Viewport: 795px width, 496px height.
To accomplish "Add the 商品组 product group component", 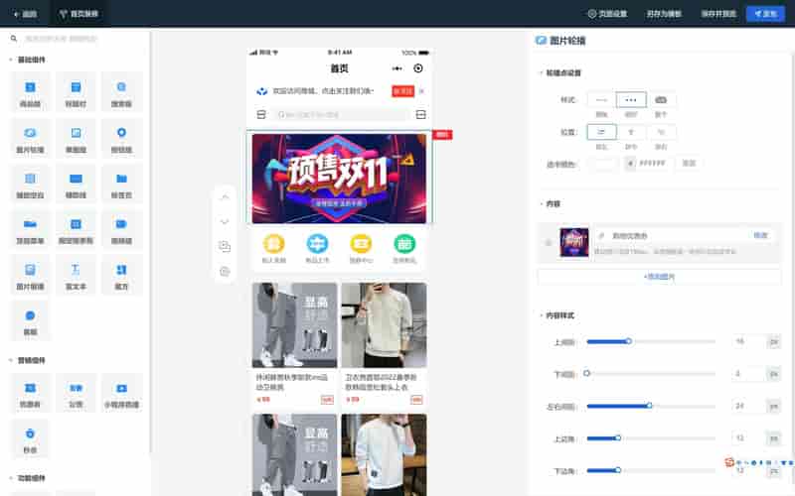I will click(30, 93).
